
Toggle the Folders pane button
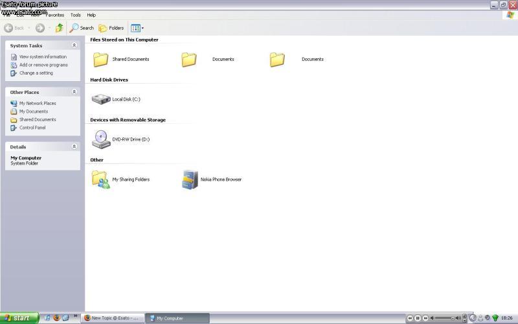coord(111,28)
